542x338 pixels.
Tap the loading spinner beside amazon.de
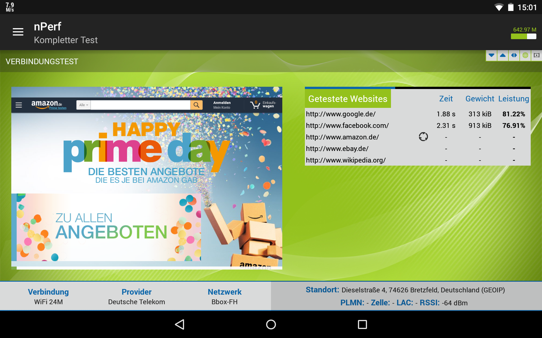coord(423,137)
